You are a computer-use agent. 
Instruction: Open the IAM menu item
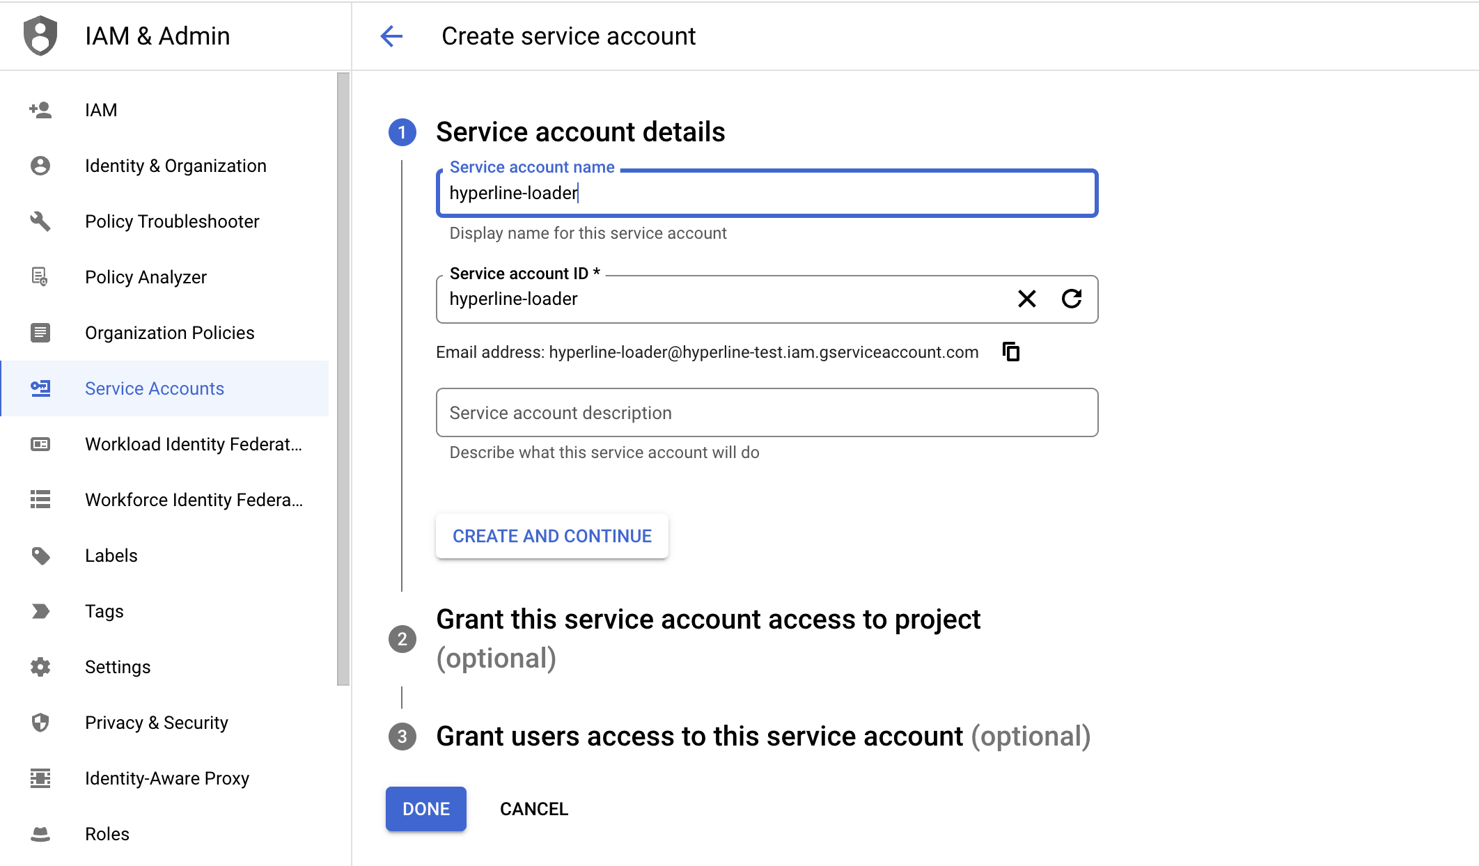(x=101, y=110)
